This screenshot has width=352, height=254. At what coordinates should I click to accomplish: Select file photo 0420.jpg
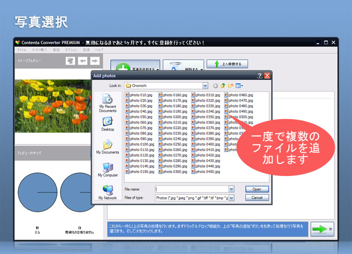point(206,155)
